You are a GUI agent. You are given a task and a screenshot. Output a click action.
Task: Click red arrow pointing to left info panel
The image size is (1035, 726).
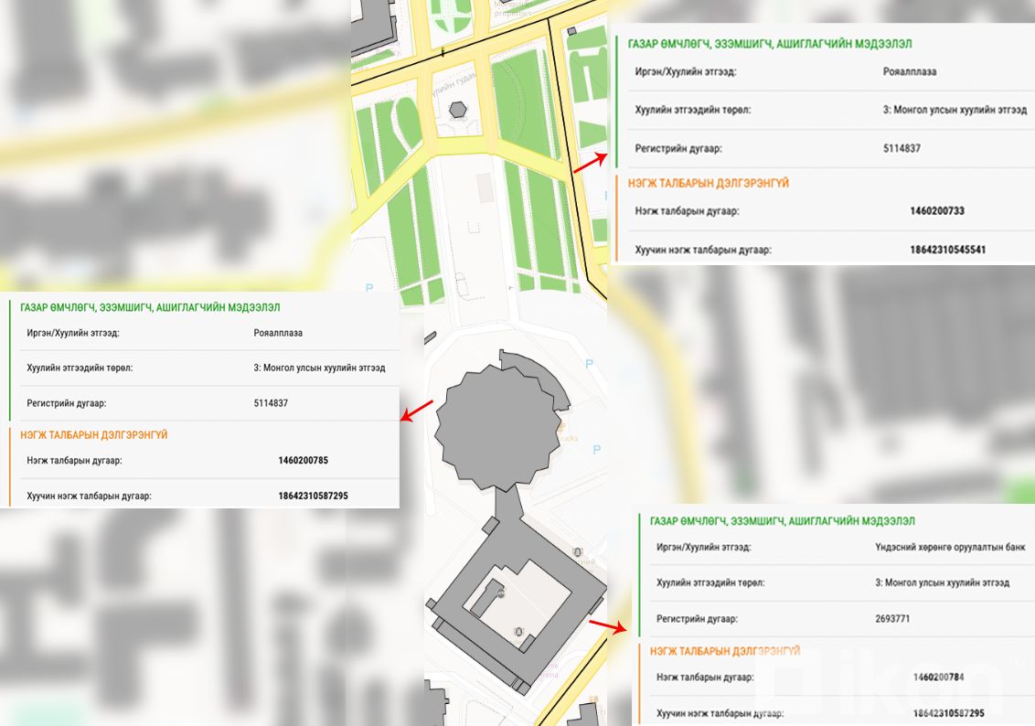tap(417, 412)
